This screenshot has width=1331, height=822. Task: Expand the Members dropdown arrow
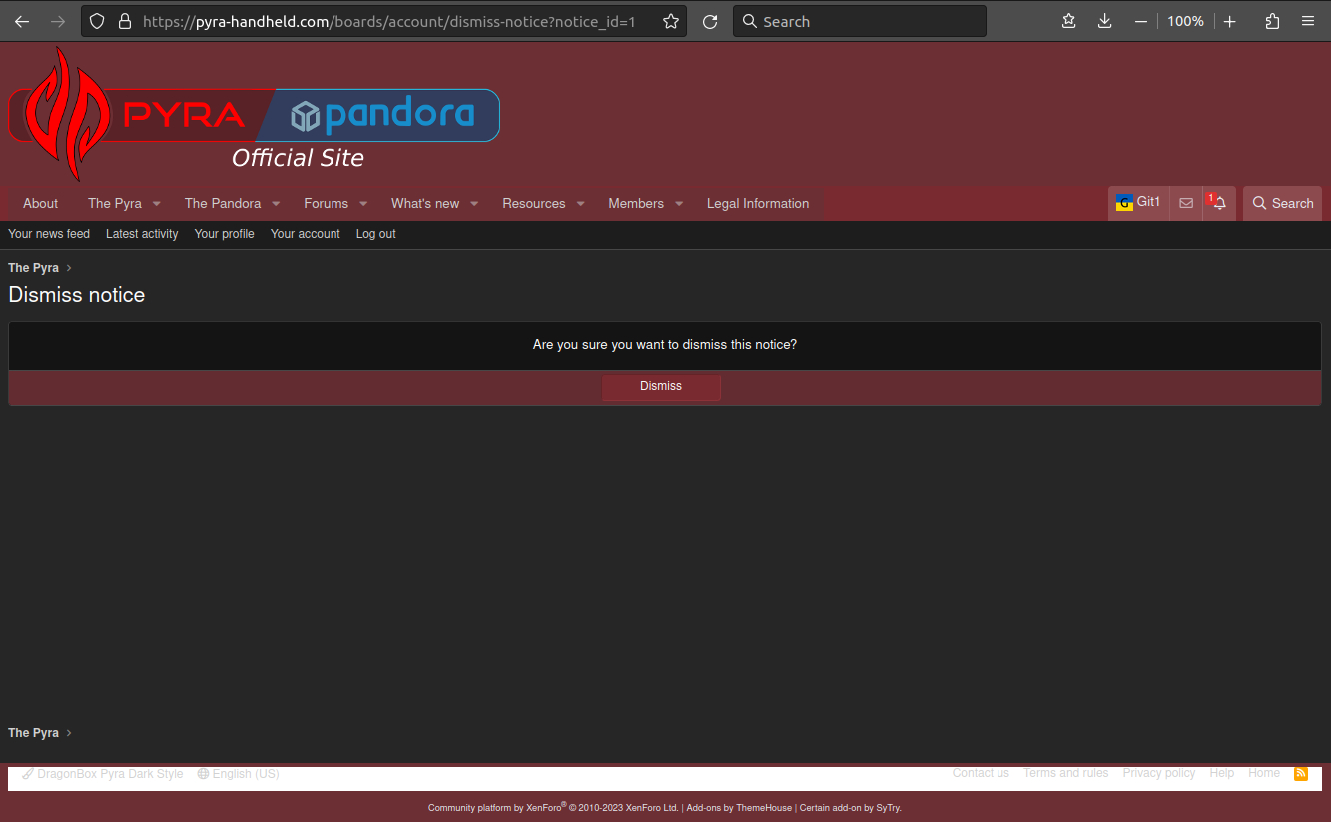(x=679, y=204)
